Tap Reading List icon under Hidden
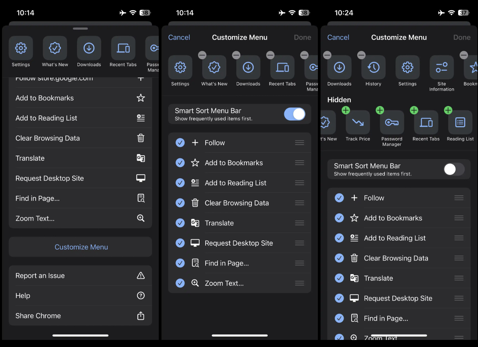 460,123
